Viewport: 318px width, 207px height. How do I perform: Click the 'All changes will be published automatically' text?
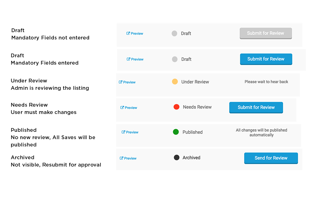[261, 132]
